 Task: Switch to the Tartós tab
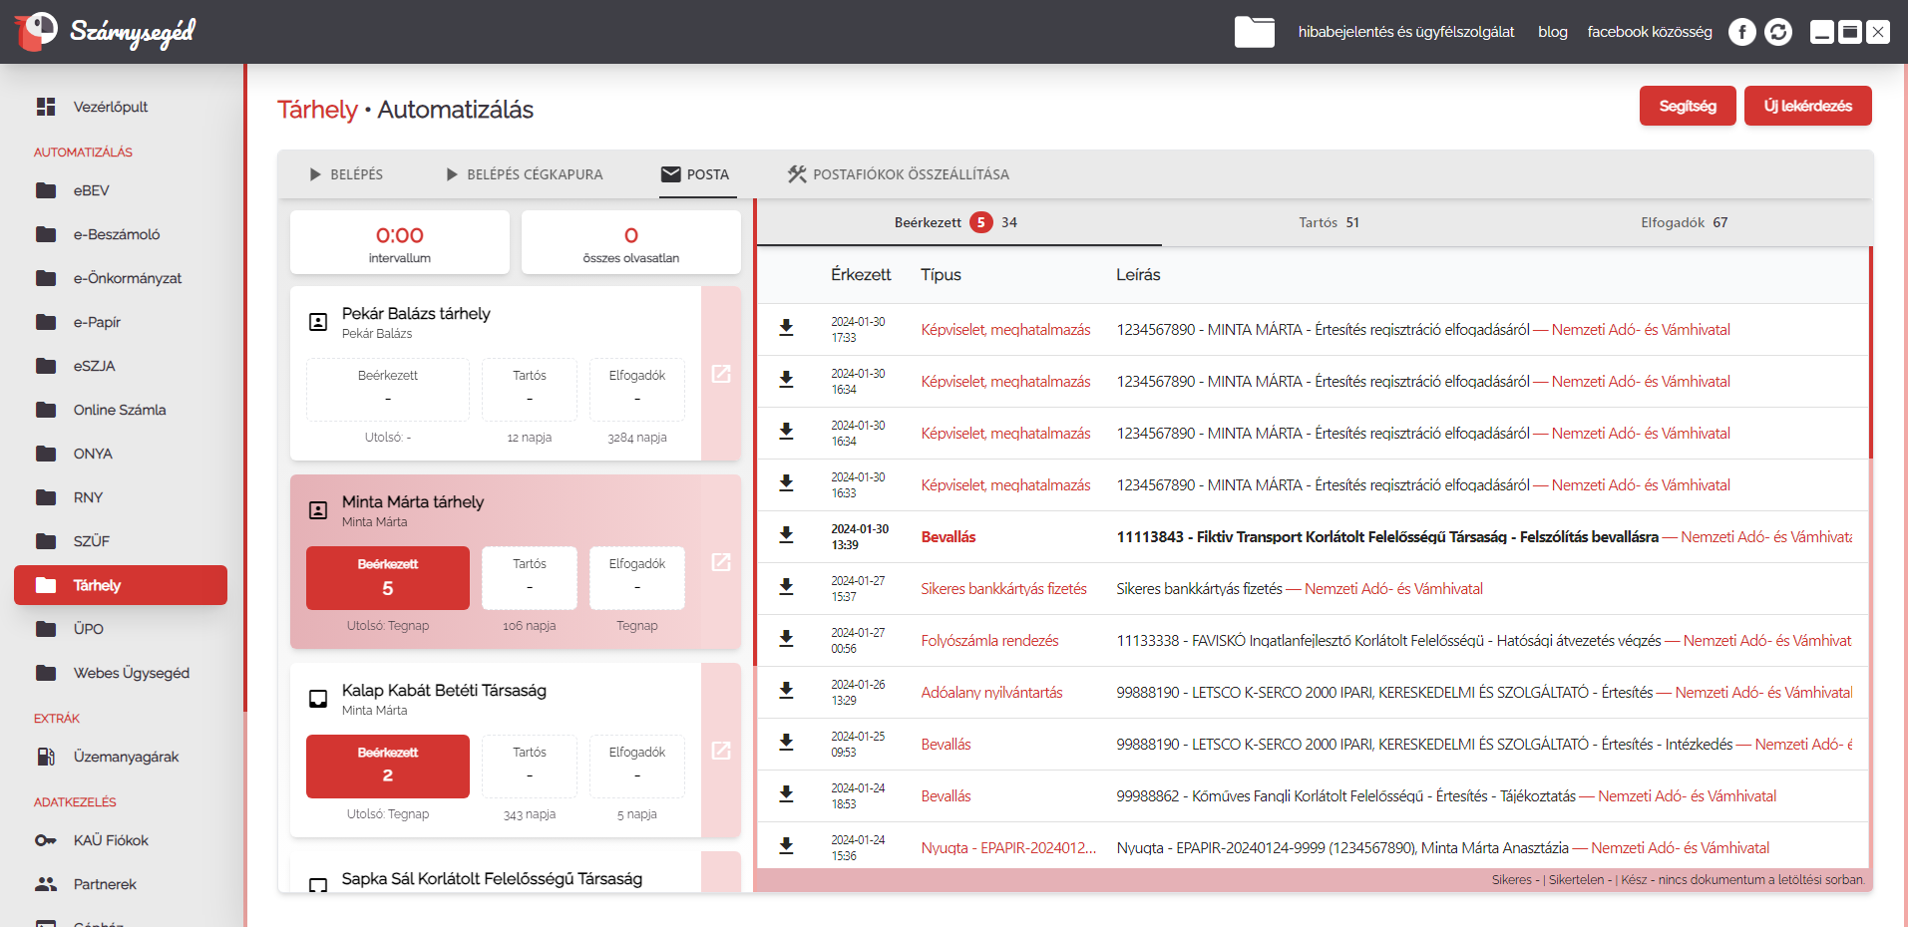point(1328,222)
